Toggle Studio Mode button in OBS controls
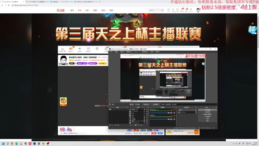The image size is (259, 146). [x=208, y=116]
